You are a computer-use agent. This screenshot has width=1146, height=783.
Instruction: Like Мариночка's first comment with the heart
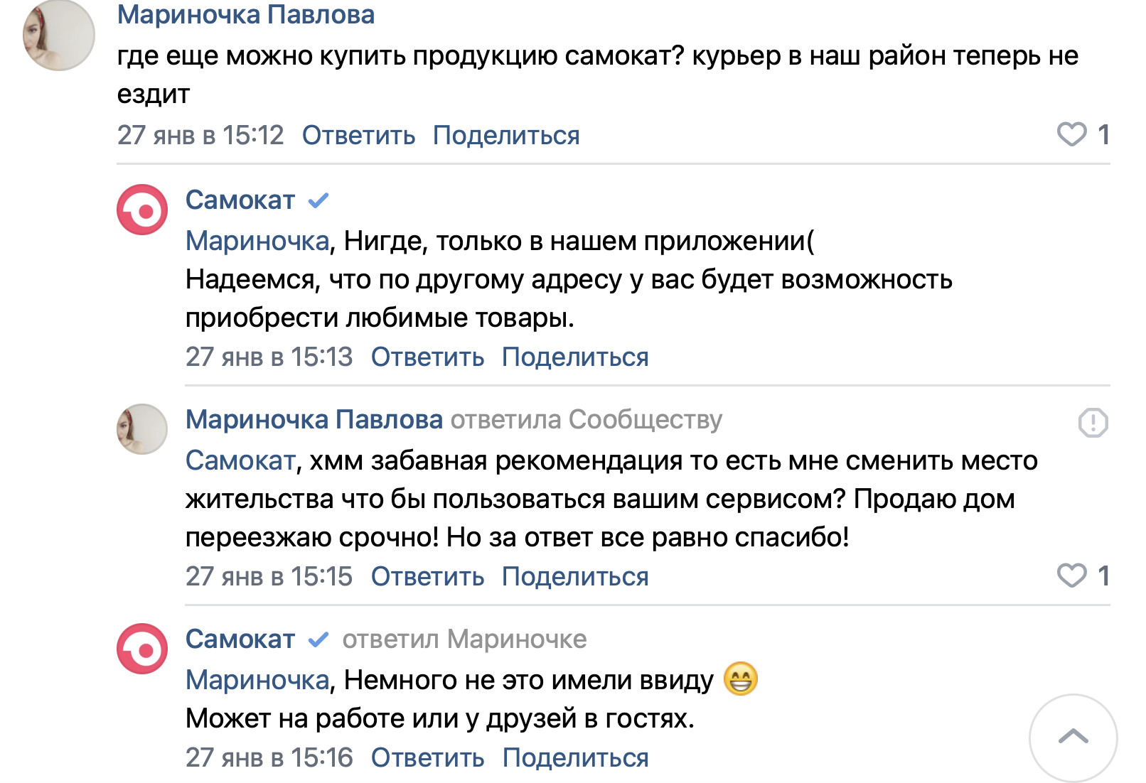click(1071, 134)
